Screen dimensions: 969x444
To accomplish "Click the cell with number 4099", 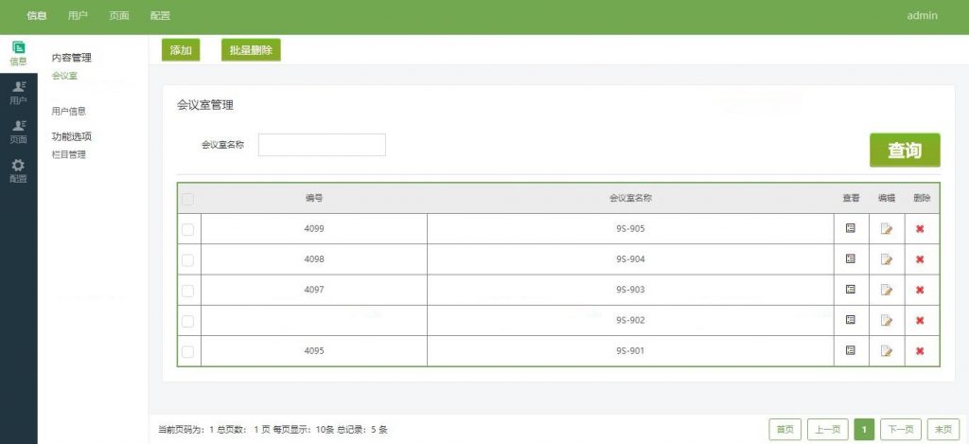I will (314, 229).
